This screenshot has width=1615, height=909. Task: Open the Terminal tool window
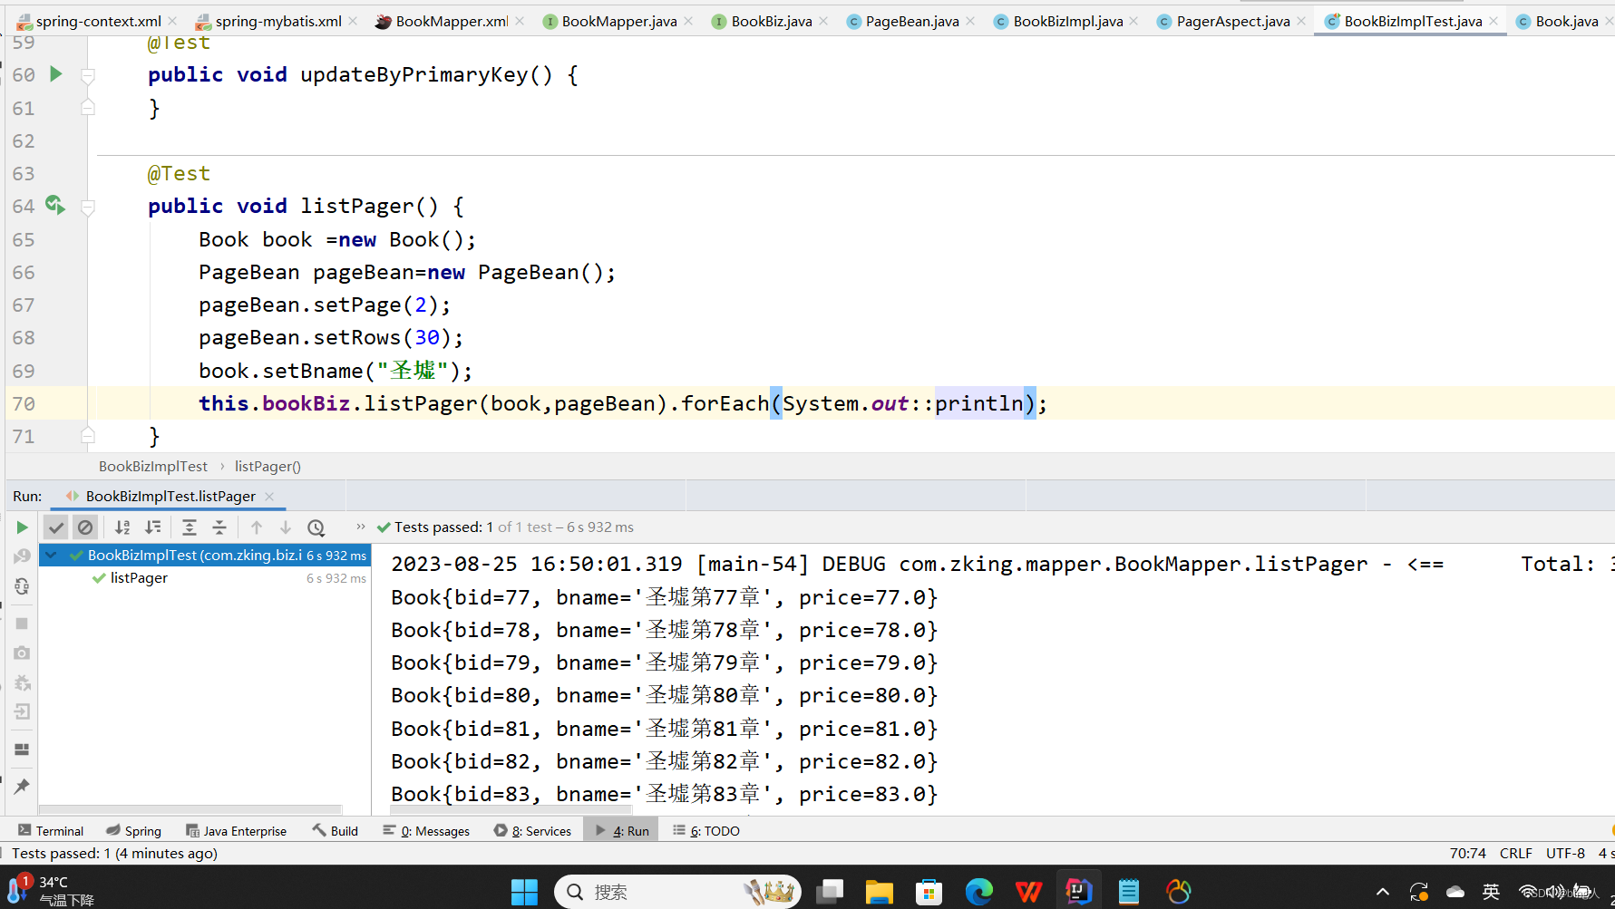click(x=52, y=830)
